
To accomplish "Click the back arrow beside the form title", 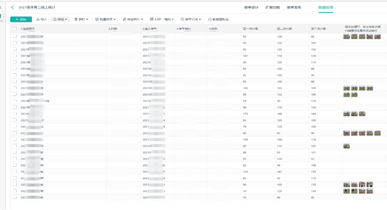I will [x=13, y=7].
